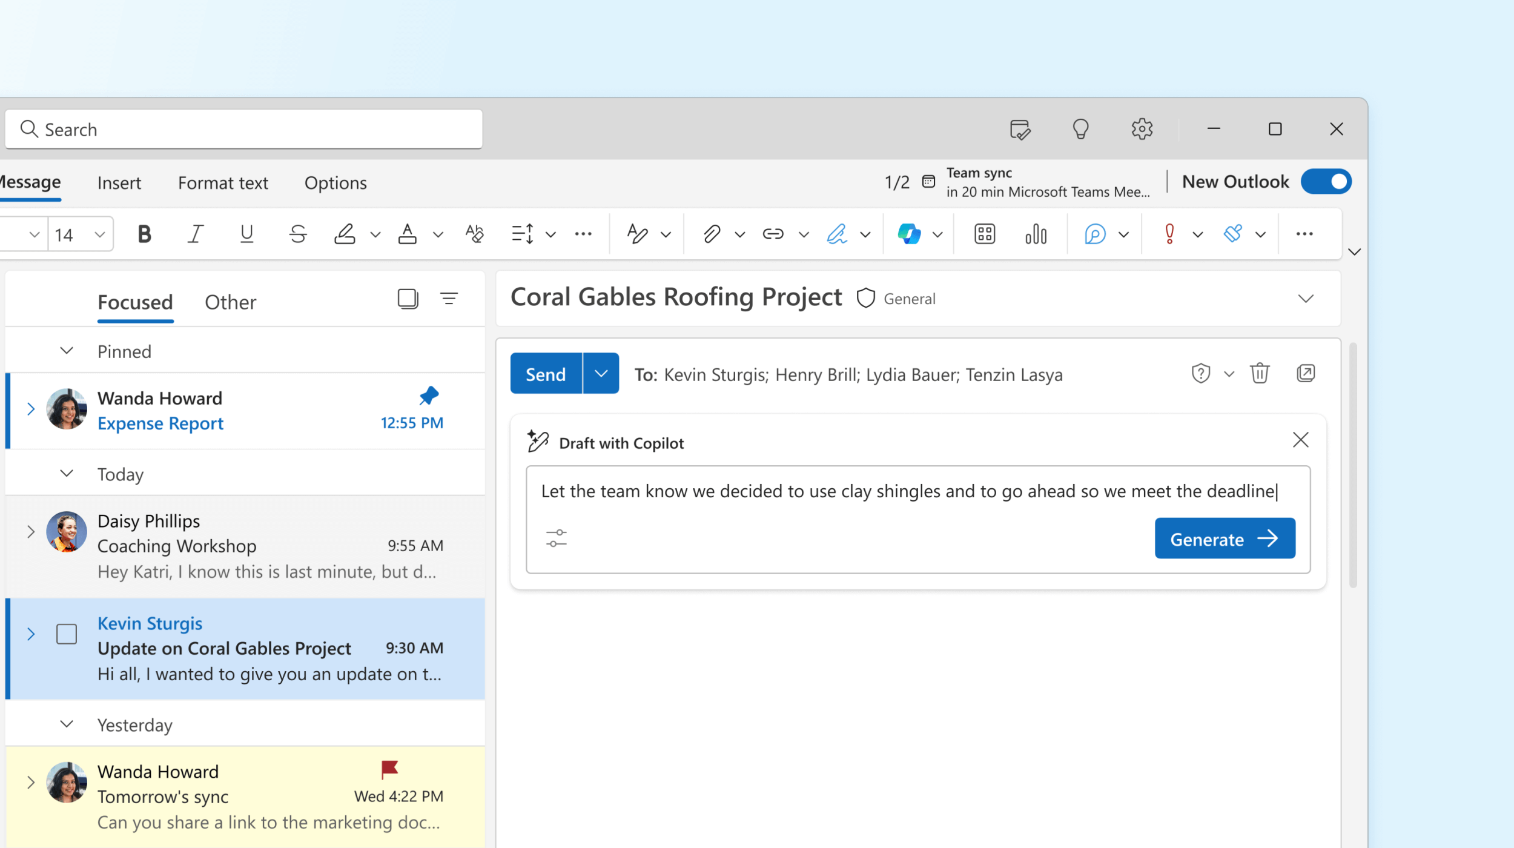Screen dimensions: 1514x848
Task: Expand the Today emails section
Action: [64, 474]
